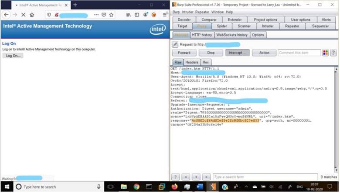The image size is (340, 193).
Task: Open a new Firefox tab
Action: [x=75, y=5]
